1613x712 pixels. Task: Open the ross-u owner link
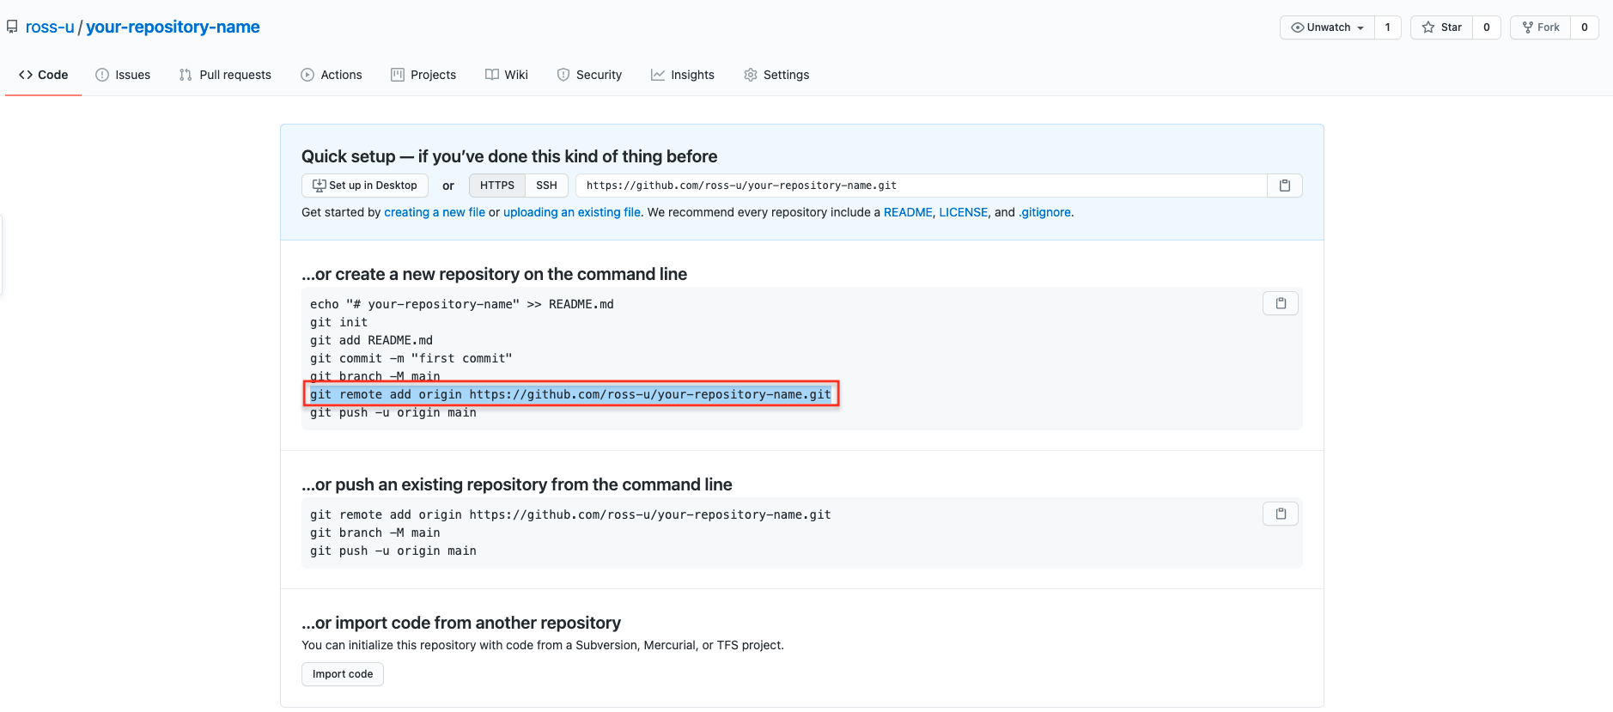[x=50, y=27]
